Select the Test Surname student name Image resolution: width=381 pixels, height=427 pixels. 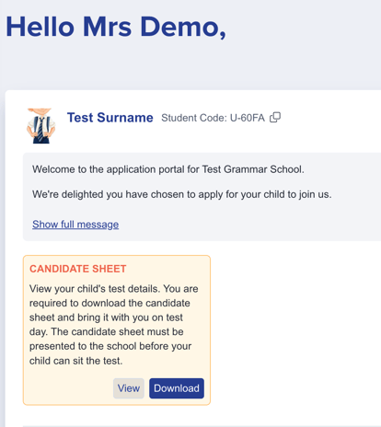point(110,118)
